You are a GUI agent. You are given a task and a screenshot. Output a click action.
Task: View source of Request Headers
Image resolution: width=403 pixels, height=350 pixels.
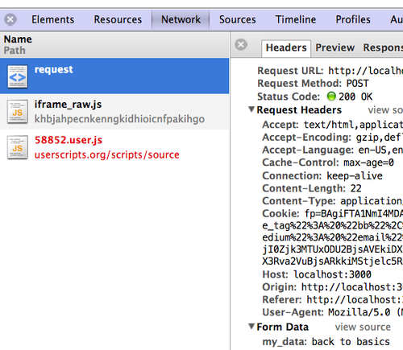click(x=385, y=110)
